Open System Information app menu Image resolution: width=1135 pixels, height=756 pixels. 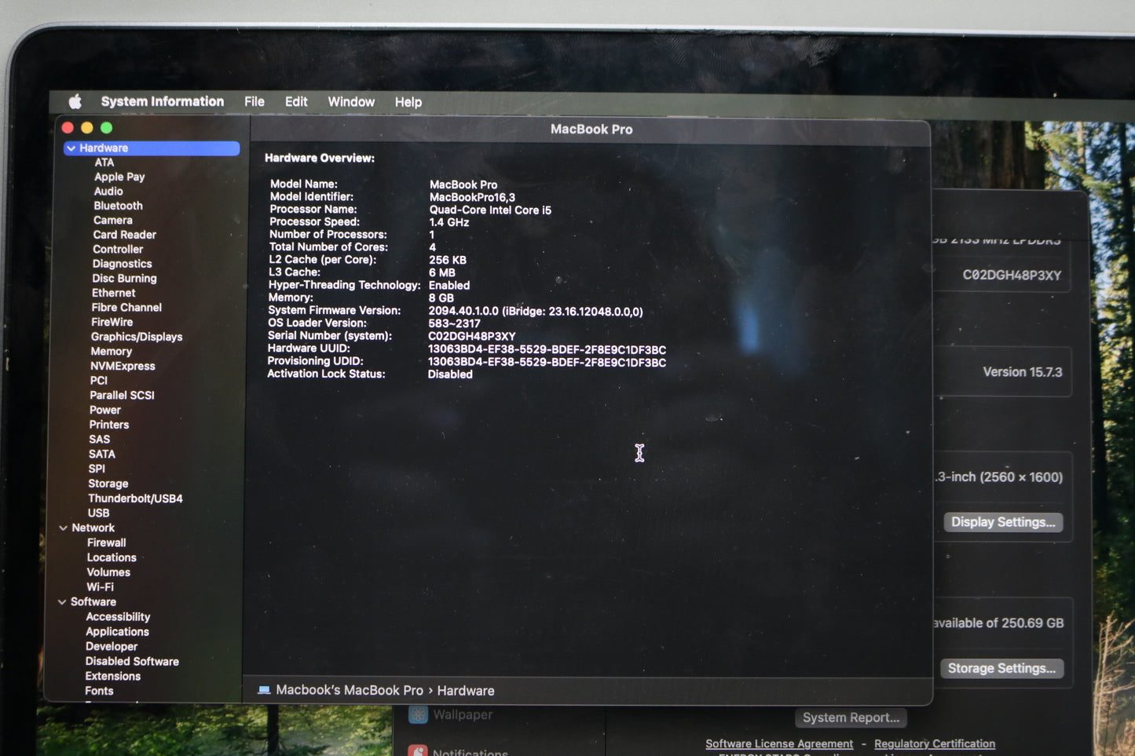[x=163, y=101]
